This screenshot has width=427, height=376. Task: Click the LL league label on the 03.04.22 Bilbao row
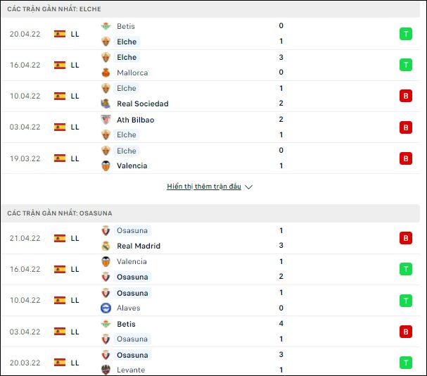(75, 127)
